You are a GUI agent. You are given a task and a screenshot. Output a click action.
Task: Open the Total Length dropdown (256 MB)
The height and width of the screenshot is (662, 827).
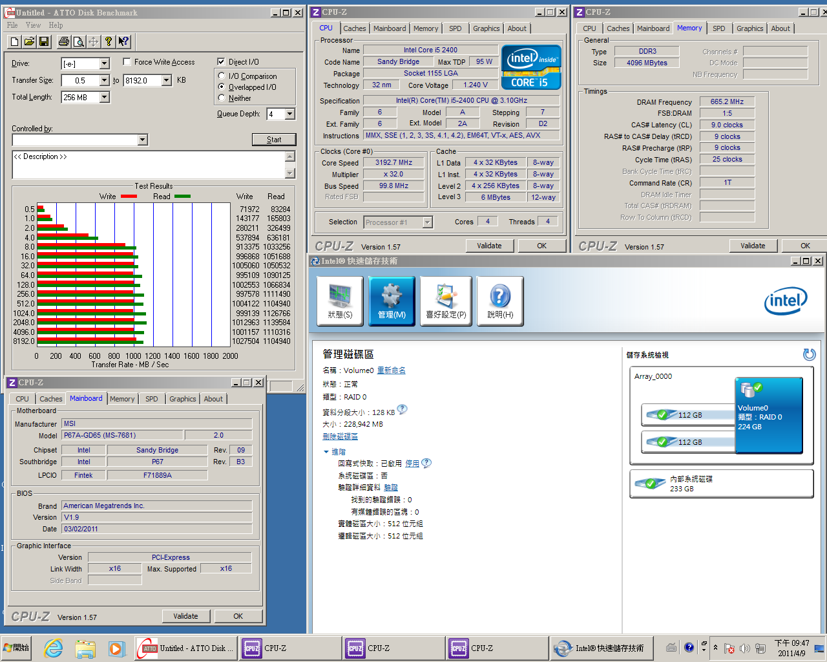click(x=104, y=97)
